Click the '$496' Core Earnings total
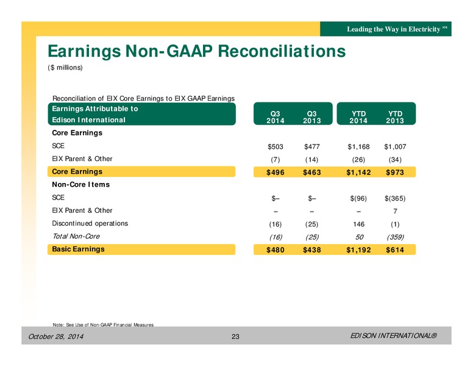 coord(276,173)
